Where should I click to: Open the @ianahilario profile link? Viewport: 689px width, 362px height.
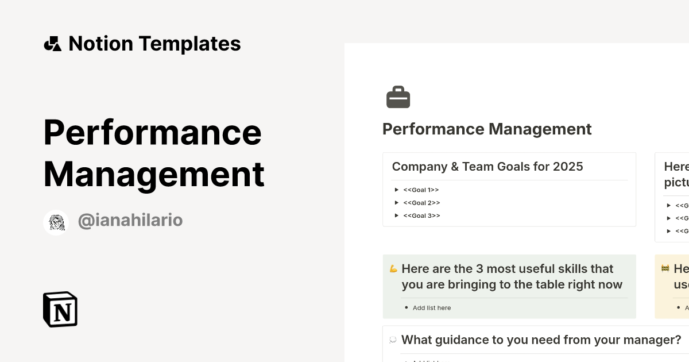pyautogui.click(x=130, y=220)
